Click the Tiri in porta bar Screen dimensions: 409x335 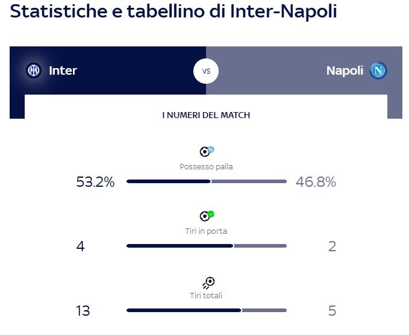coord(206,246)
